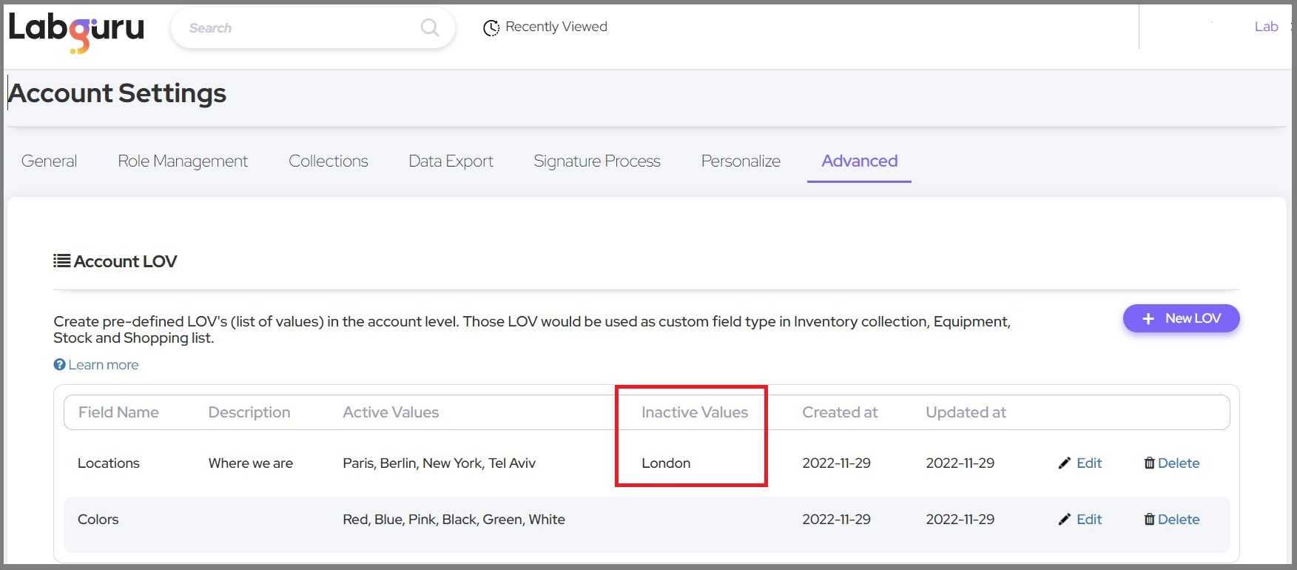This screenshot has height=570, width=1297.
Task: Open the General tab
Action: (49, 161)
